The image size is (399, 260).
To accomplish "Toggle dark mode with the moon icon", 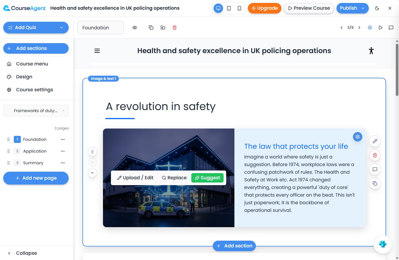I will (377, 8).
